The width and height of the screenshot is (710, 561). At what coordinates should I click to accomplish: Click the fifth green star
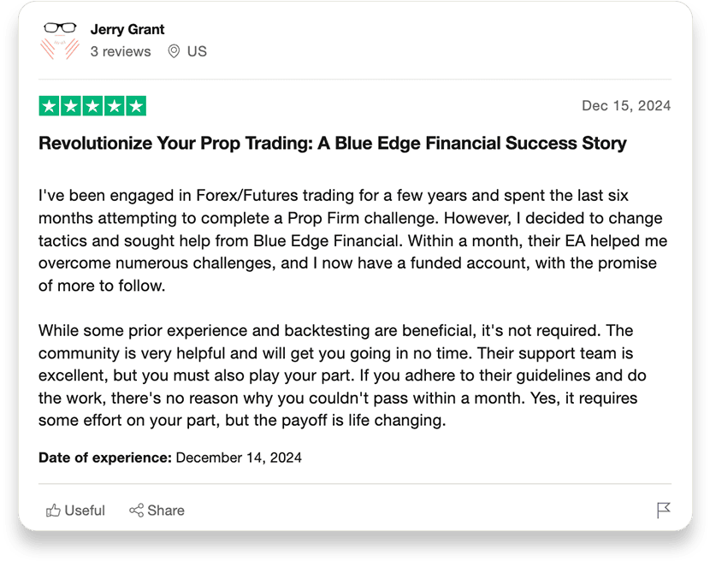pos(136,106)
